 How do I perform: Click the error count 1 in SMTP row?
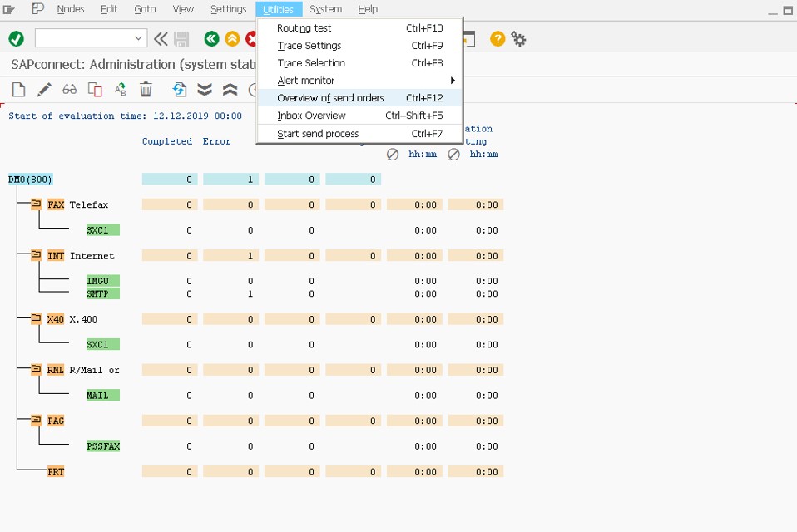click(250, 293)
